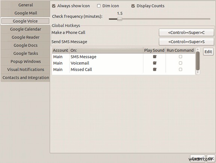Screen dimensions: 216x163
Task: Click Main in the SMS Message row
Action: (58, 57)
